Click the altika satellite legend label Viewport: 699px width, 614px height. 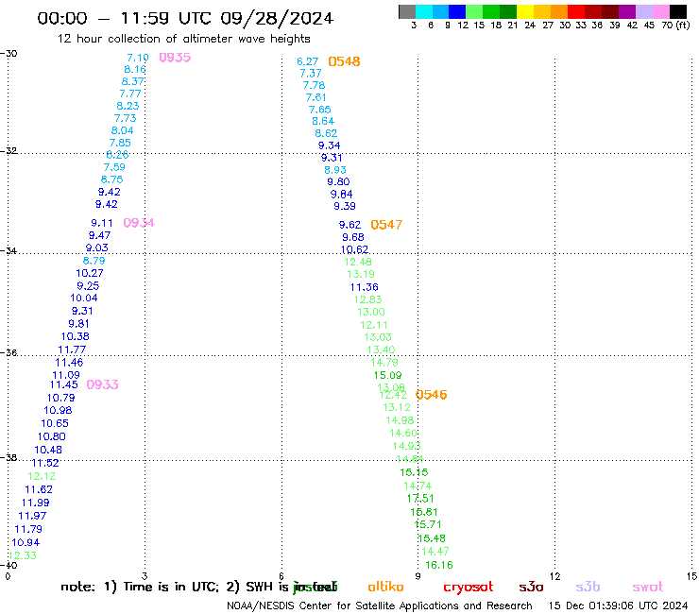(385, 587)
